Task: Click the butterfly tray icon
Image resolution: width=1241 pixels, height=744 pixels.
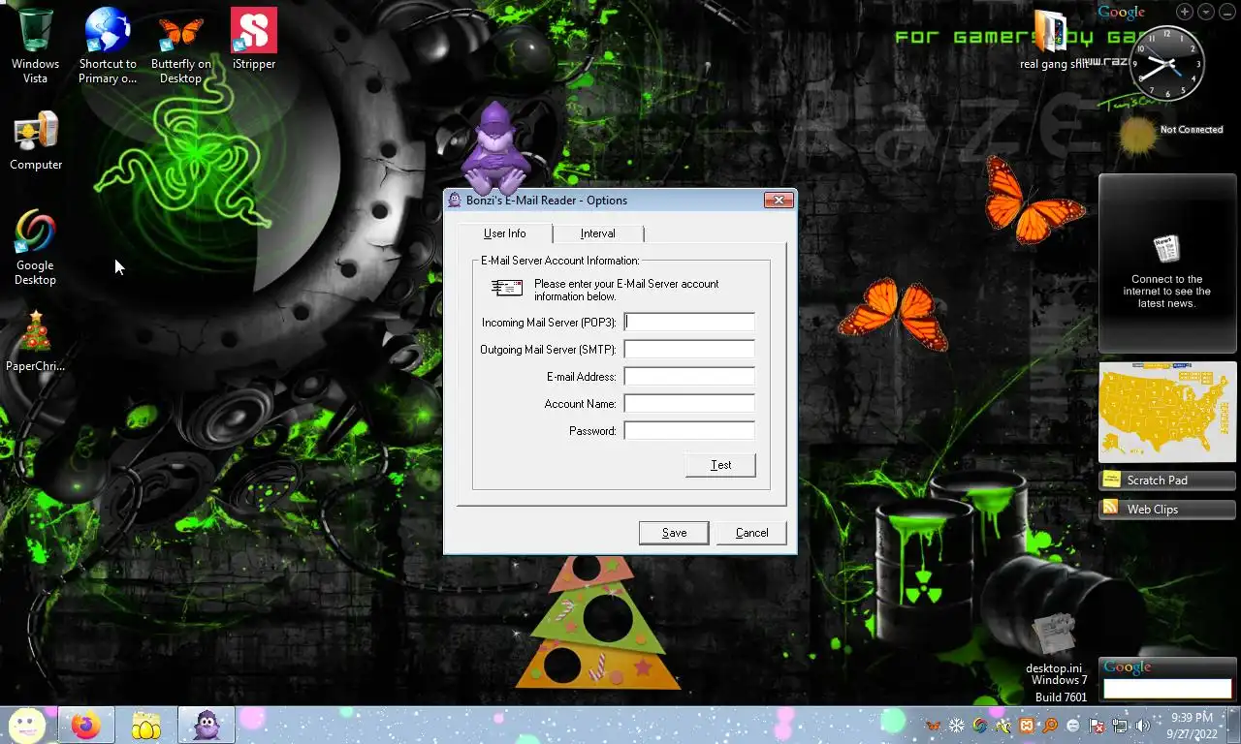Action: (x=933, y=726)
